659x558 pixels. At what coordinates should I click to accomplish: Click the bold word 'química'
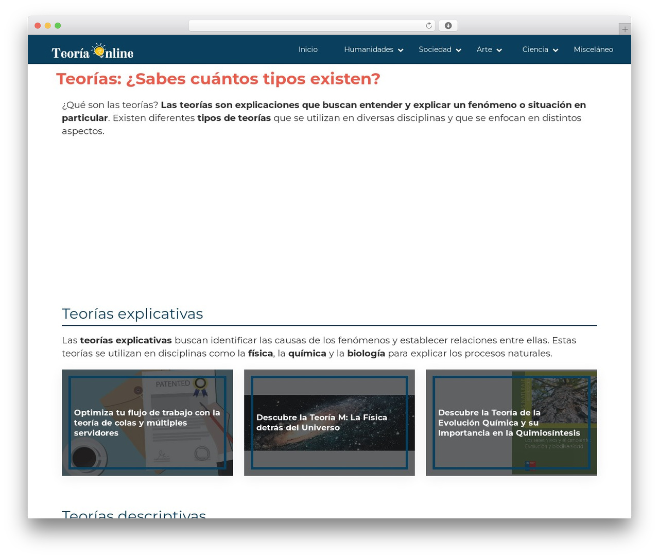coord(307,354)
